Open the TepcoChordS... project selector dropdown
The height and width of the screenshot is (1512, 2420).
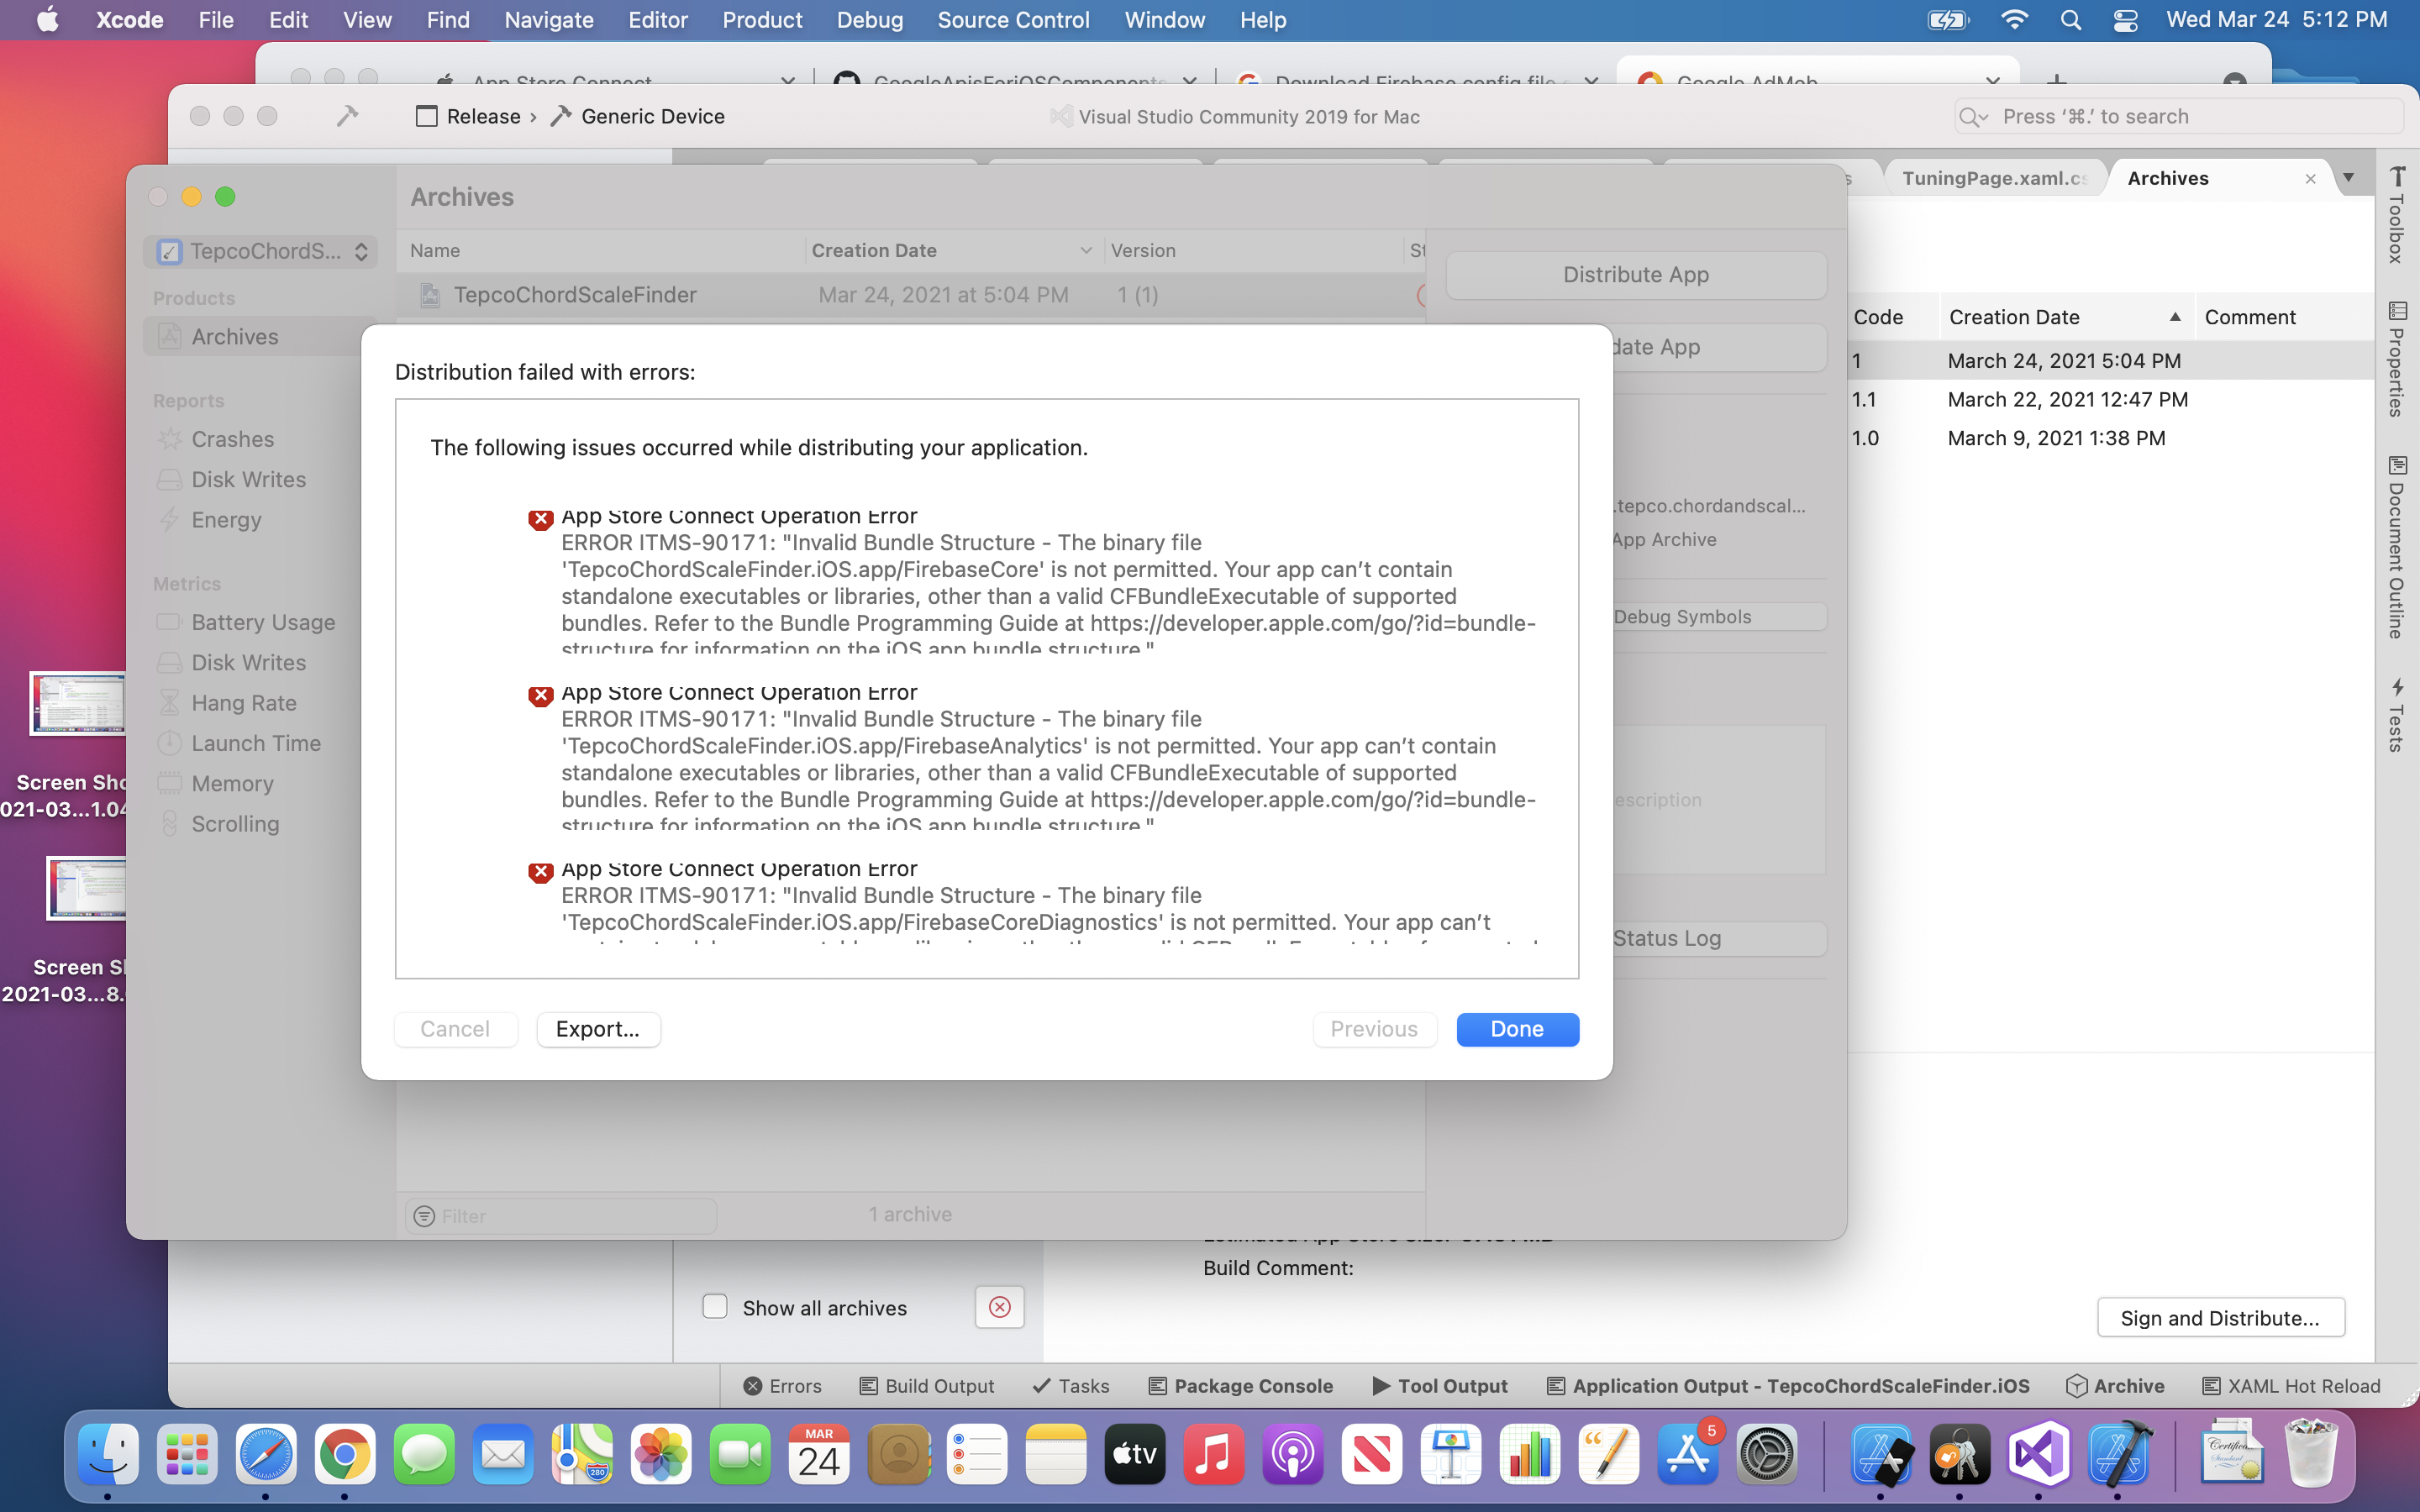point(261,251)
